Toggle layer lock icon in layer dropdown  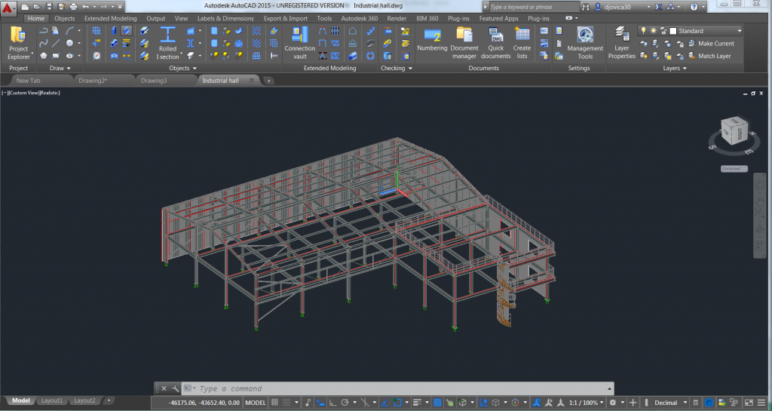click(663, 30)
